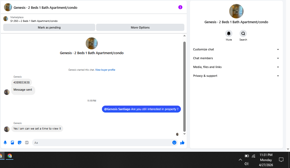Mute this conversation with the bell icon
Image resolution: width=290 pixels, height=168 pixels.
coord(229,33)
